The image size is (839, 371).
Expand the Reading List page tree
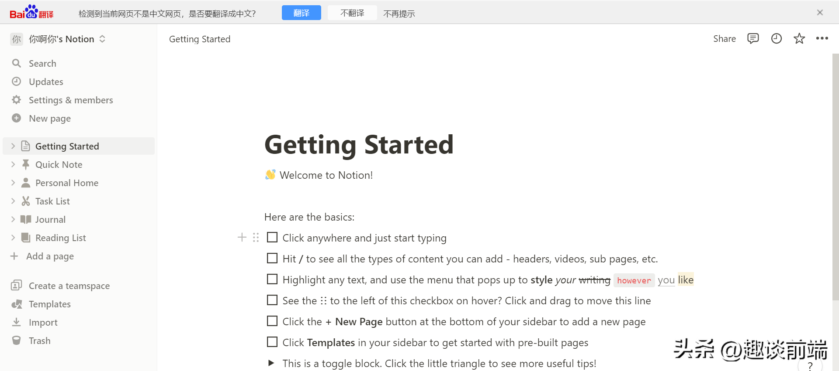(13, 238)
